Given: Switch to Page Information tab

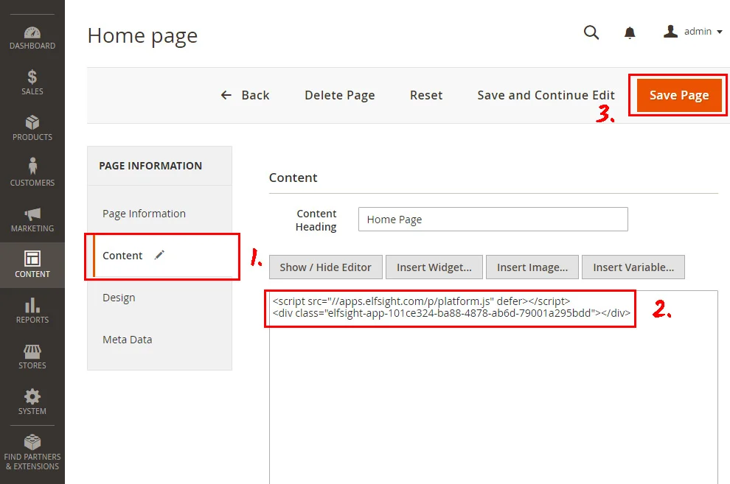Looking at the screenshot, I should coord(144,214).
